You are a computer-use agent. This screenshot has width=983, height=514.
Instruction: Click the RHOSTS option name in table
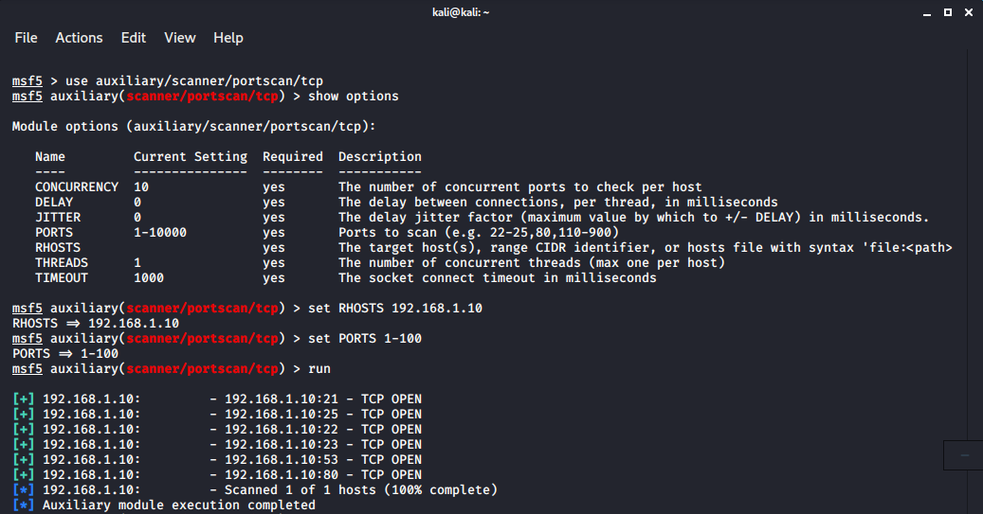[x=58, y=247]
